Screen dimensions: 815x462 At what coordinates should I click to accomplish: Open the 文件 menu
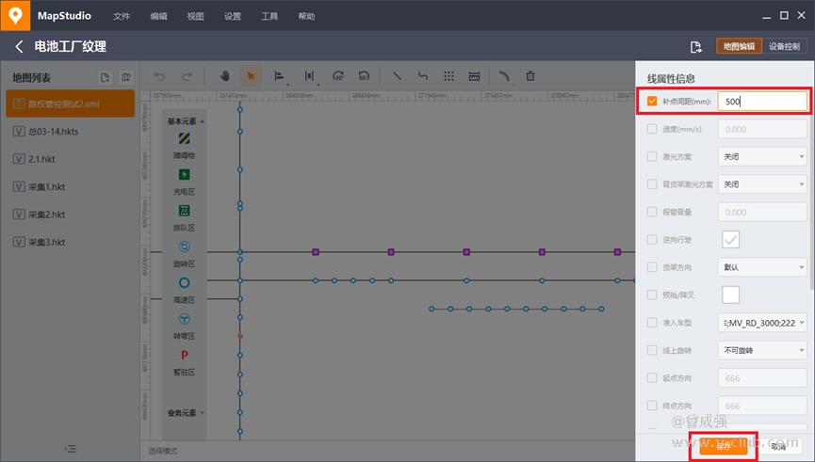point(122,17)
